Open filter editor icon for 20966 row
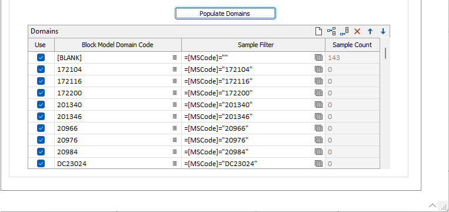This screenshot has width=449, height=212. pos(319,128)
